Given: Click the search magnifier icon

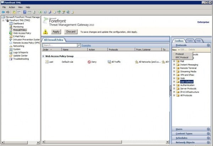Looking at the screenshot, I should click(79, 45).
